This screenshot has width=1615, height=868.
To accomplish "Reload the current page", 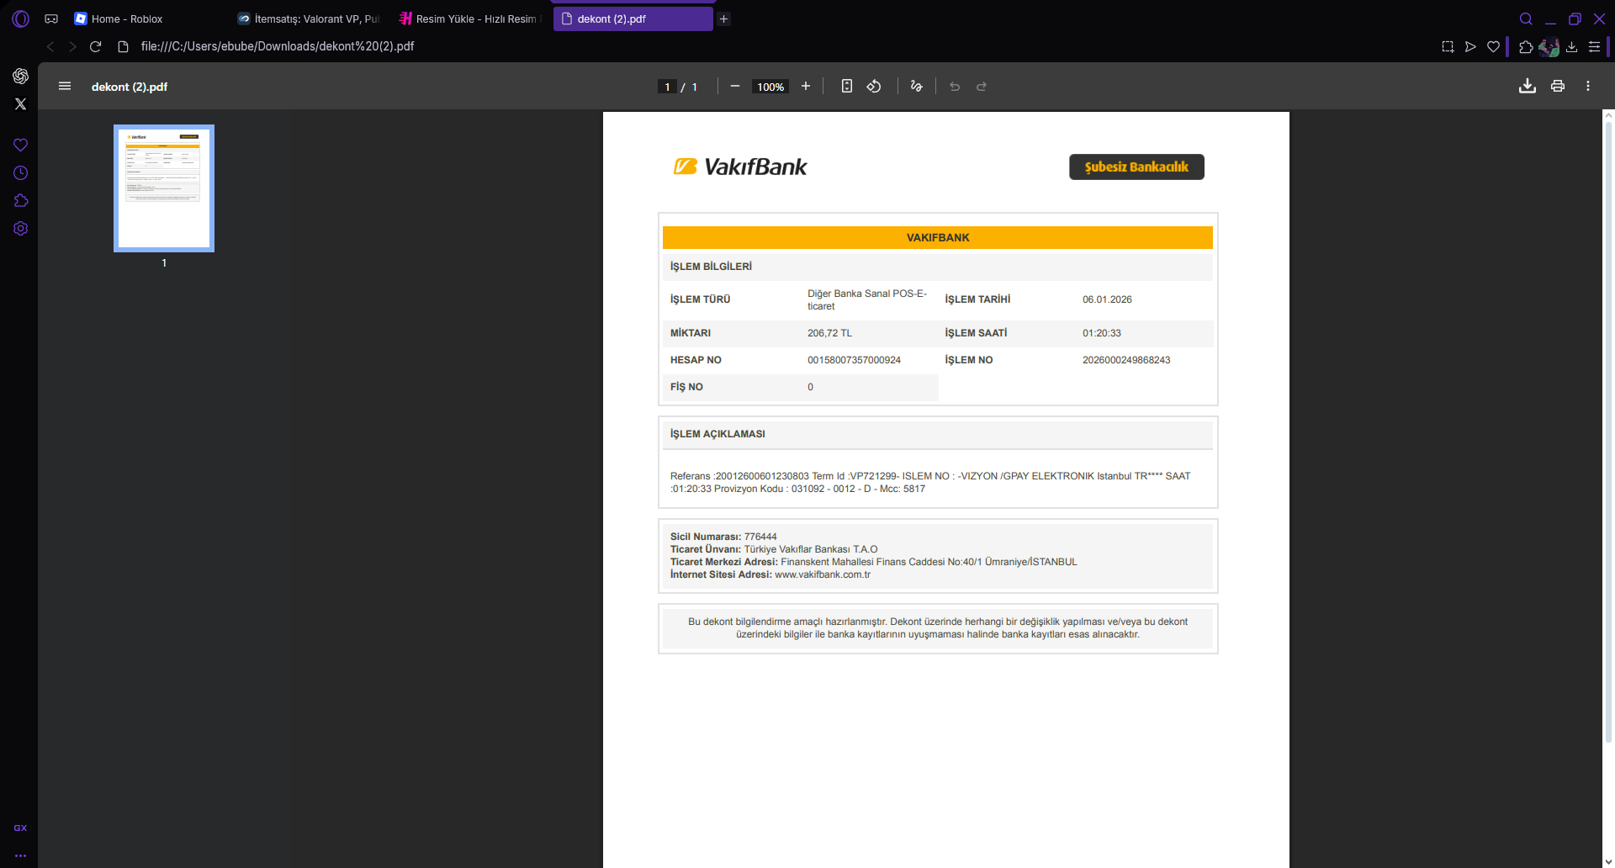I will [95, 46].
